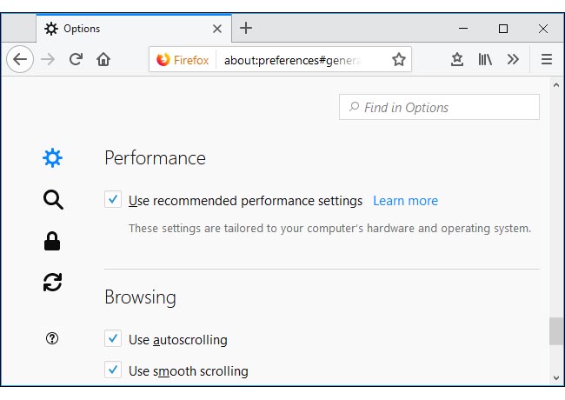Open the Privacy & Security lock category

pos(53,242)
